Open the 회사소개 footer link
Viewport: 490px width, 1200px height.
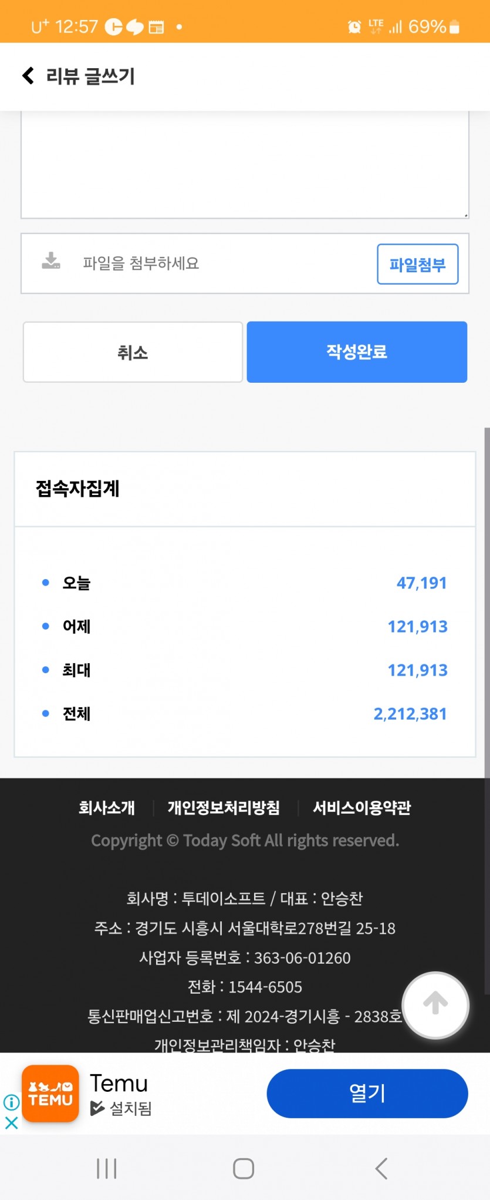[x=107, y=808]
